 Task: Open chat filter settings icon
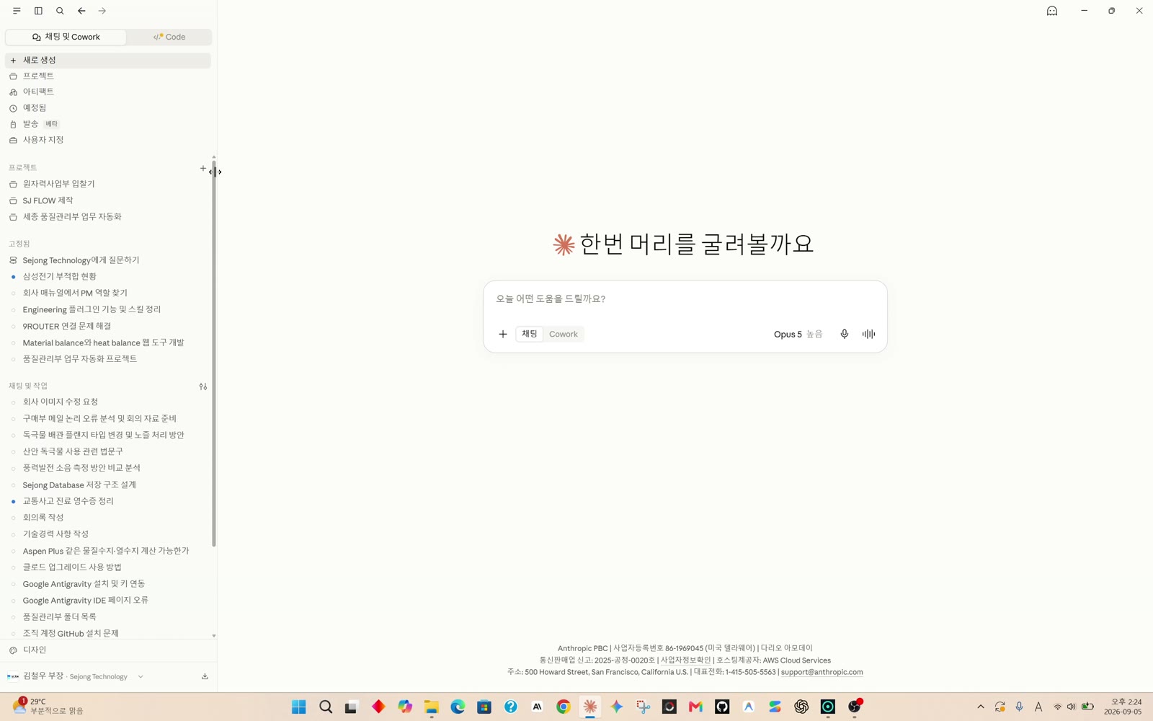tap(203, 386)
